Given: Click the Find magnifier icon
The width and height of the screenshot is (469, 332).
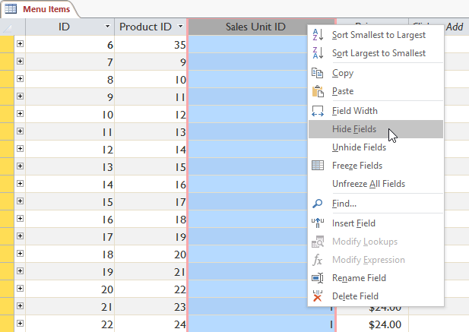Looking at the screenshot, I should click(x=318, y=204).
